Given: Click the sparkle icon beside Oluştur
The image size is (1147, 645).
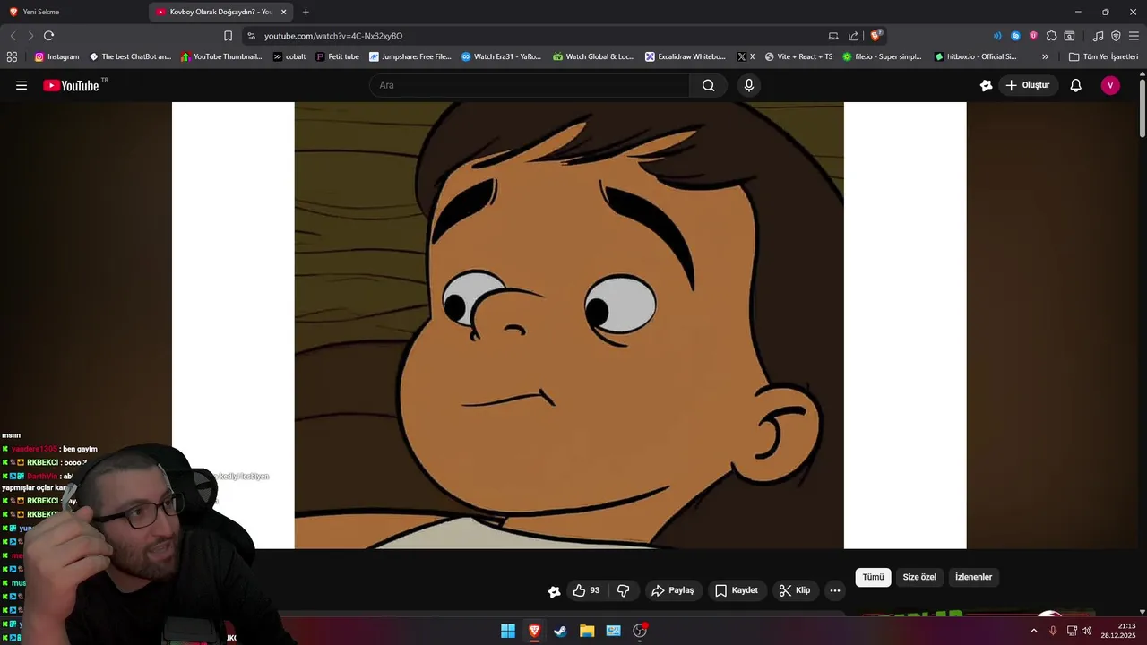Looking at the screenshot, I should click(986, 85).
